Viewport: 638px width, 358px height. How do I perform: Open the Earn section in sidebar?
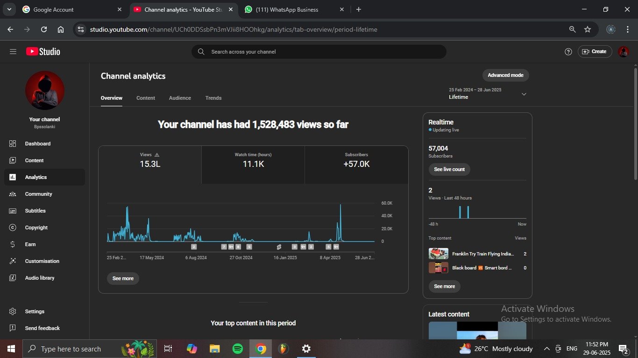(x=45, y=244)
